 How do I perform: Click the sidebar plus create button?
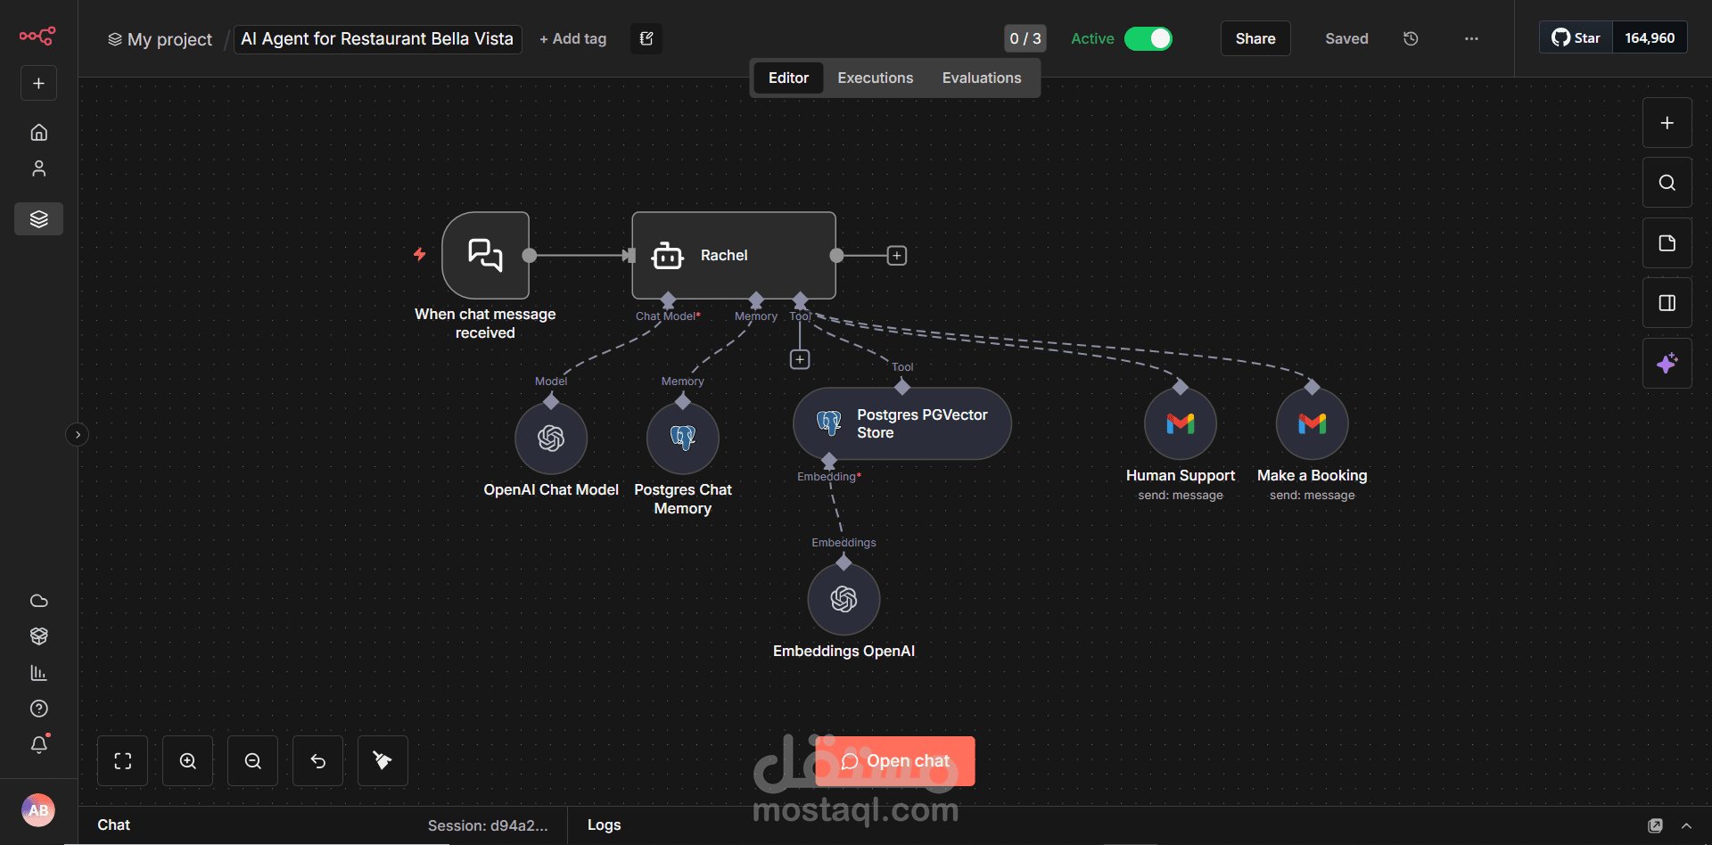[x=38, y=84]
